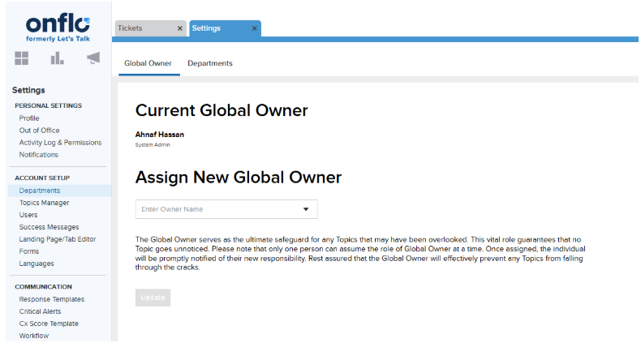Select the Global Owner tab
This screenshot has height=343, width=641.
[148, 63]
